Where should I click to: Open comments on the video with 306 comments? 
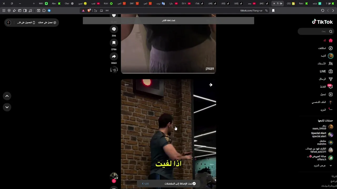pos(114,29)
